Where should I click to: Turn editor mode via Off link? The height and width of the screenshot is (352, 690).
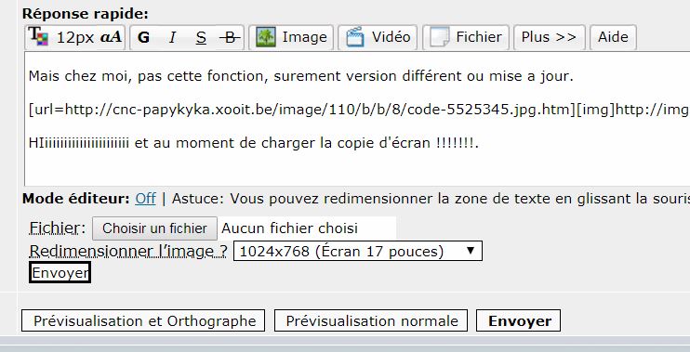click(145, 199)
